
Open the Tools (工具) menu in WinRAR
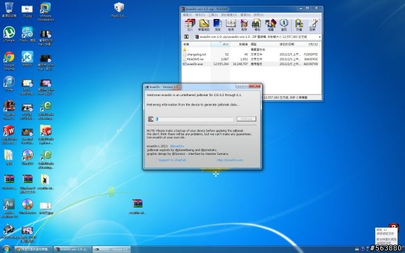point(213,15)
